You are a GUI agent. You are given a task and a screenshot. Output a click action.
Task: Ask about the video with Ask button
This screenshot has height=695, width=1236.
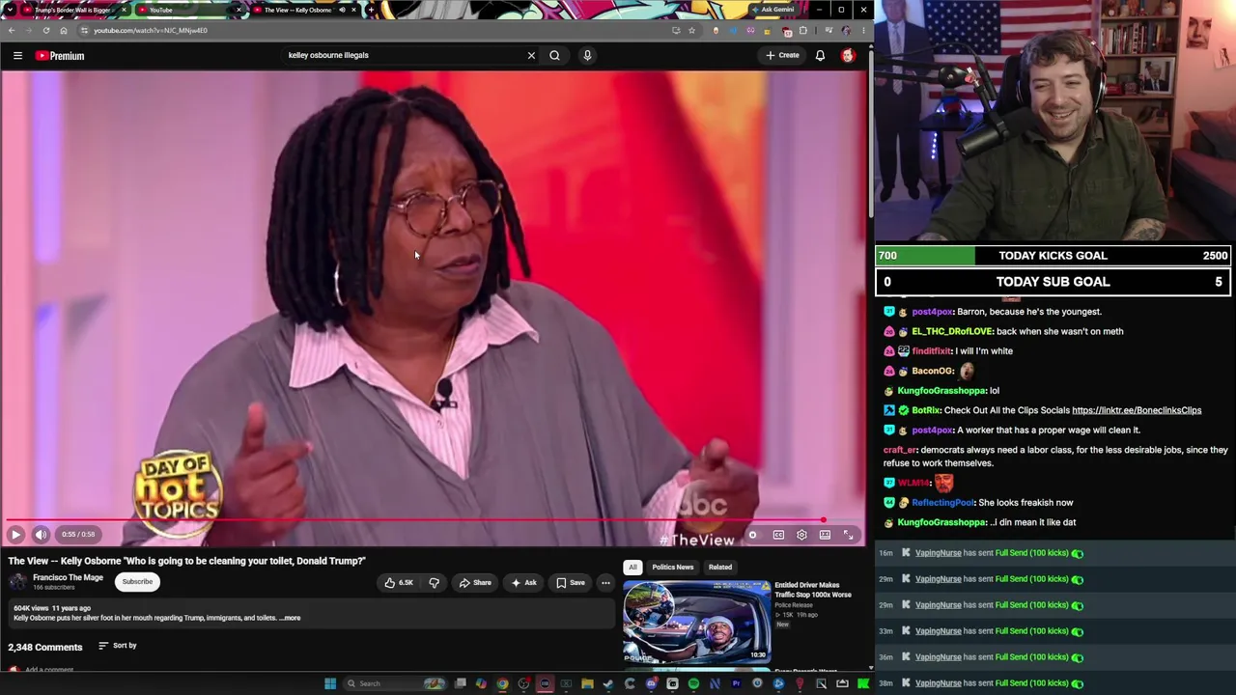pyautogui.click(x=524, y=583)
